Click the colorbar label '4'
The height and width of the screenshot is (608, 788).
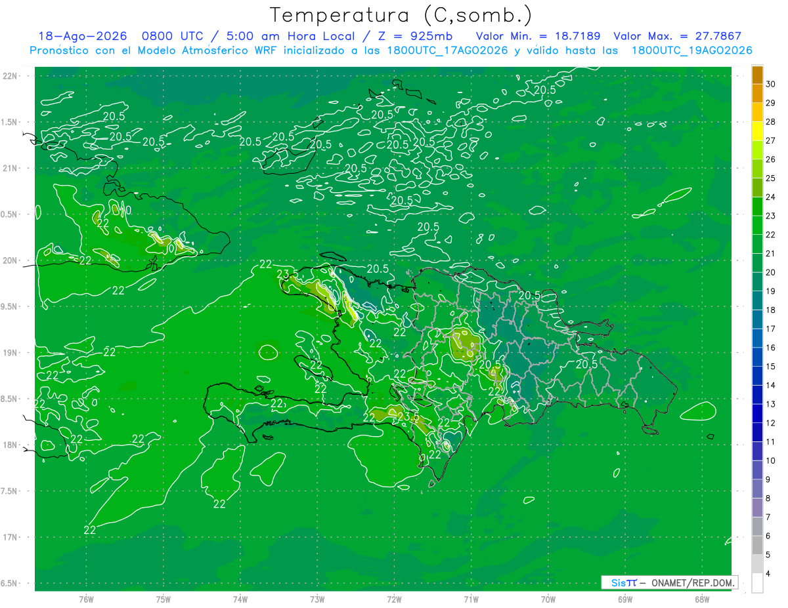pos(768,573)
